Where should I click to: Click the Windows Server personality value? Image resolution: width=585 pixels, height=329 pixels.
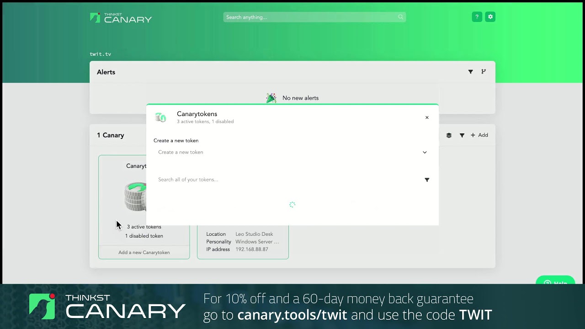pyautogui.click(x=257, y=242)
